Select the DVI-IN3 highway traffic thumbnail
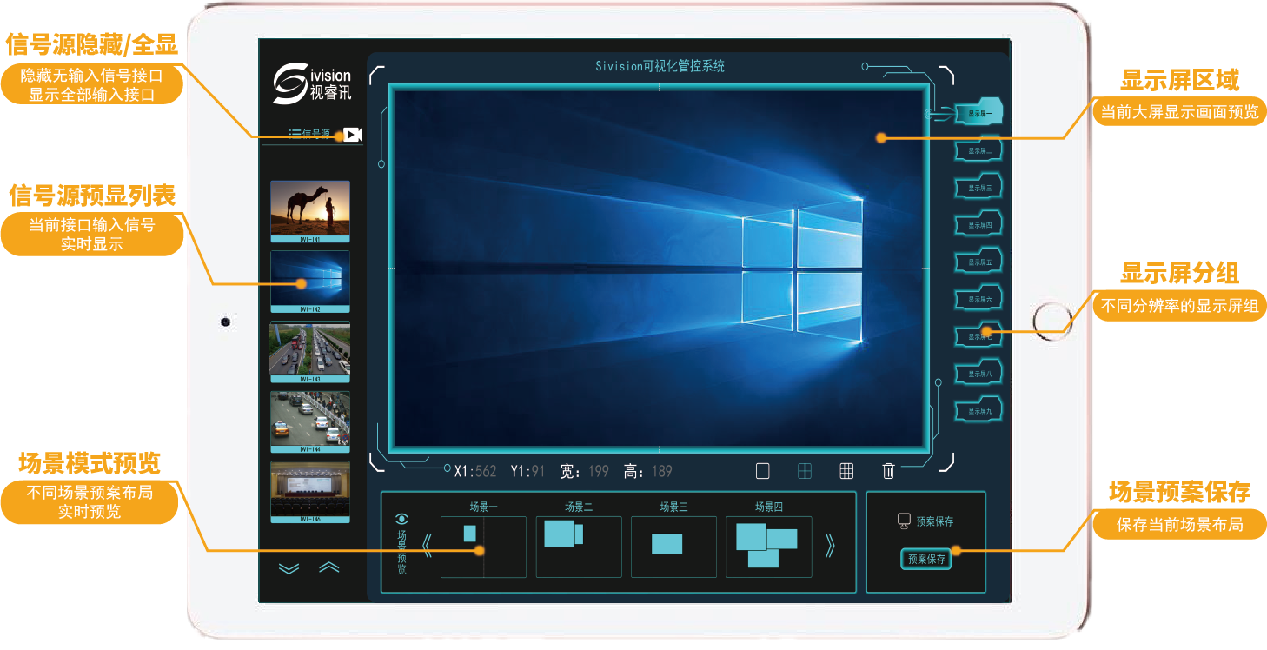 click(310, 352)
